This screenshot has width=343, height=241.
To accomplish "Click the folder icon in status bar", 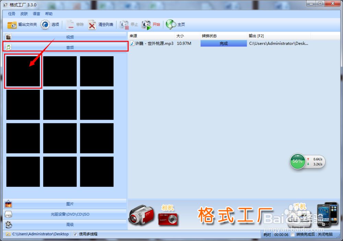I will [x=8, y=234].
